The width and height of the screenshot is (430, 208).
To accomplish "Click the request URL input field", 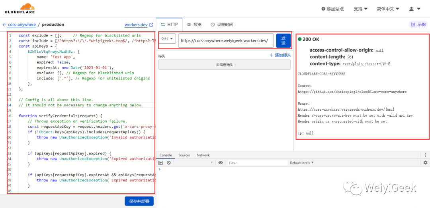I will pyautogui.click(x=226, y=41).
